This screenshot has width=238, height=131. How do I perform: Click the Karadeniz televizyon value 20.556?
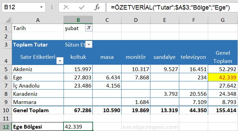[194, 94]
